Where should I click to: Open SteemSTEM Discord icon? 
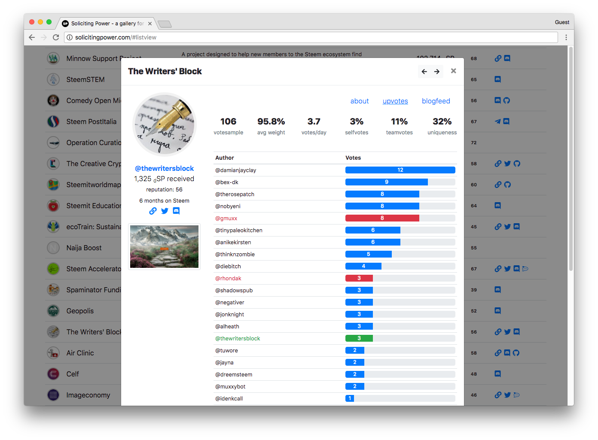pyautogui.click(x=498, y=79)
